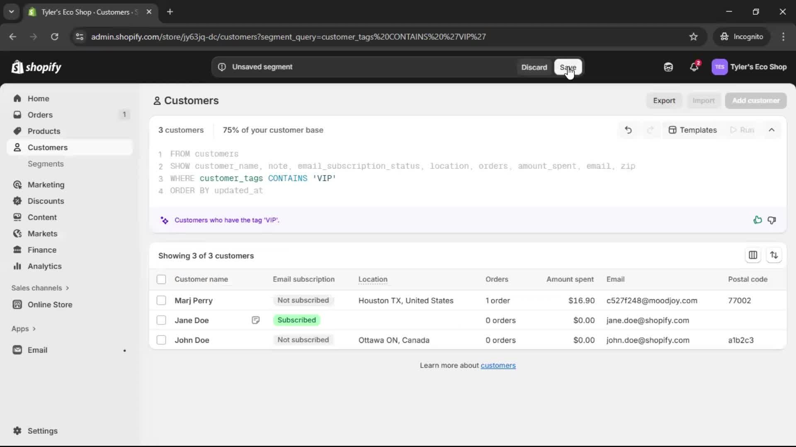Select Marj Perry's row checkbox
This screenshot has width=796, height=447.
161,300
